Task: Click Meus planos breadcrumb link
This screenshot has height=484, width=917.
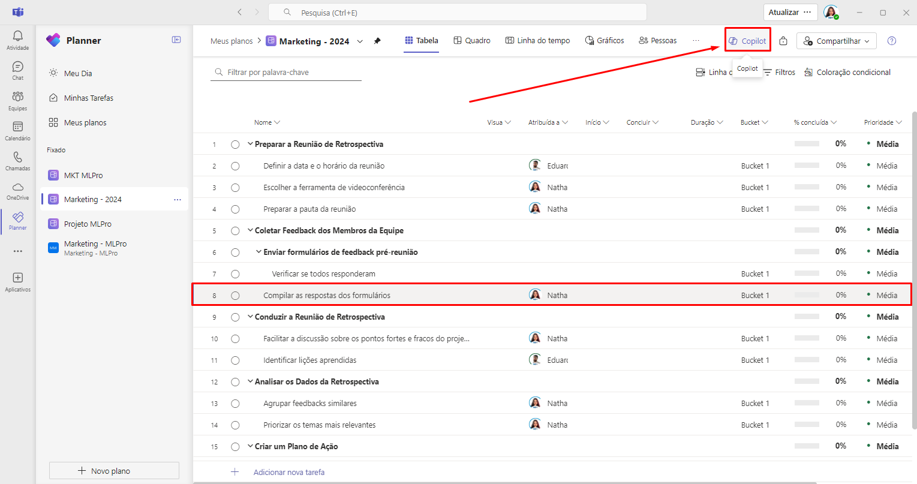Action: coord(231,41)
